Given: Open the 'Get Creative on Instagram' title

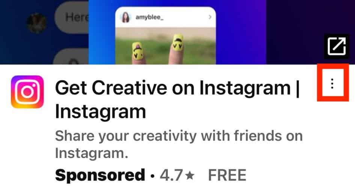Looking at the screenshot, I should tap(177, 99).
